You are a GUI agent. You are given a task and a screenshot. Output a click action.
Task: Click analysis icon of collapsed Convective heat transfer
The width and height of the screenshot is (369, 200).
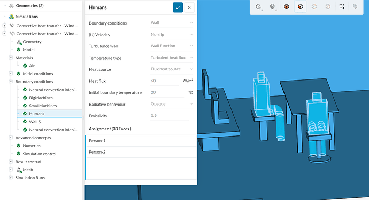click(12, 26)
